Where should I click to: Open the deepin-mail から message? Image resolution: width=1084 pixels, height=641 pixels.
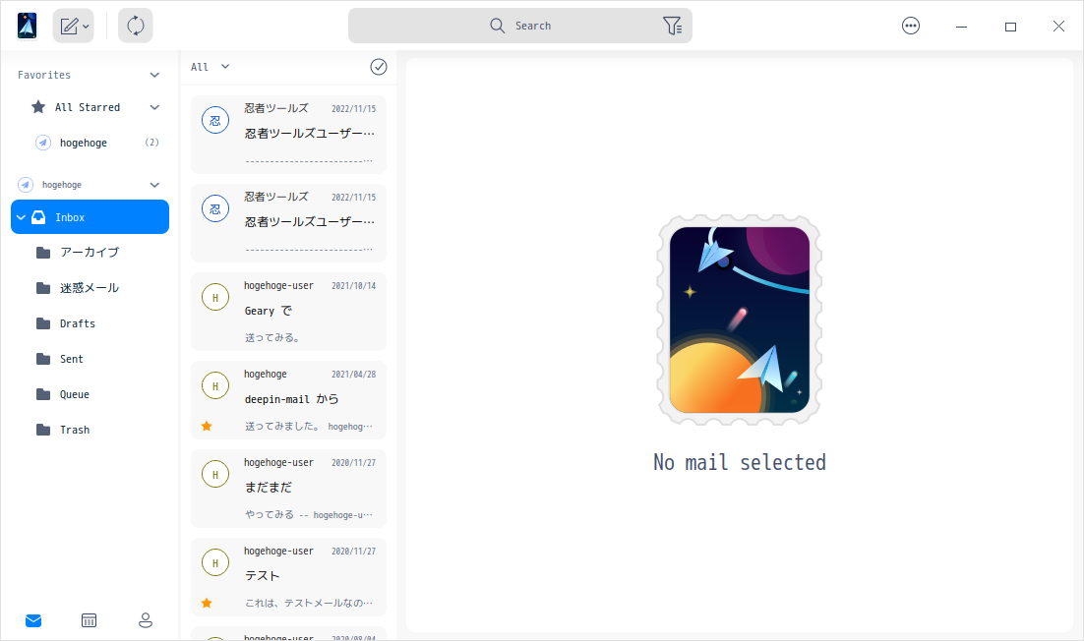pos(288,400)
